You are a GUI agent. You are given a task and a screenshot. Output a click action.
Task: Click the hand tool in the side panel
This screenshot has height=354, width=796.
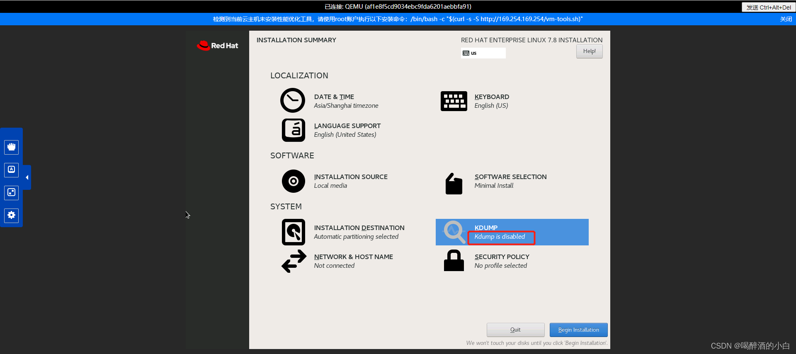[11, 147]
